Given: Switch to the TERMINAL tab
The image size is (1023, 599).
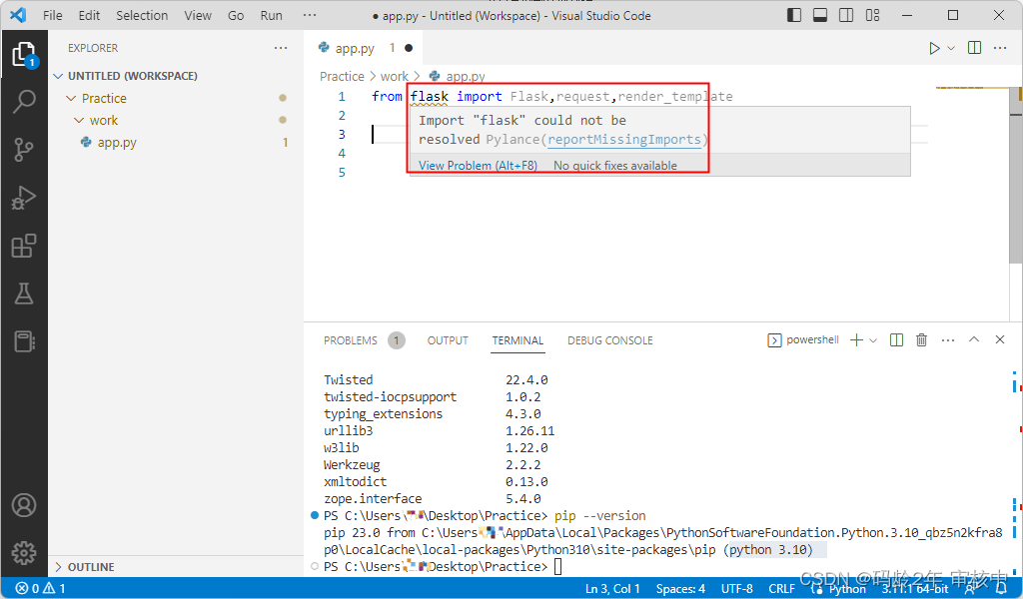Looking at the screenshot, I should 517,340.
